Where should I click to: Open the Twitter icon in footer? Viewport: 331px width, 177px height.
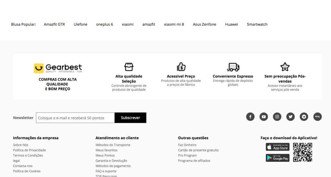[291, 117]
